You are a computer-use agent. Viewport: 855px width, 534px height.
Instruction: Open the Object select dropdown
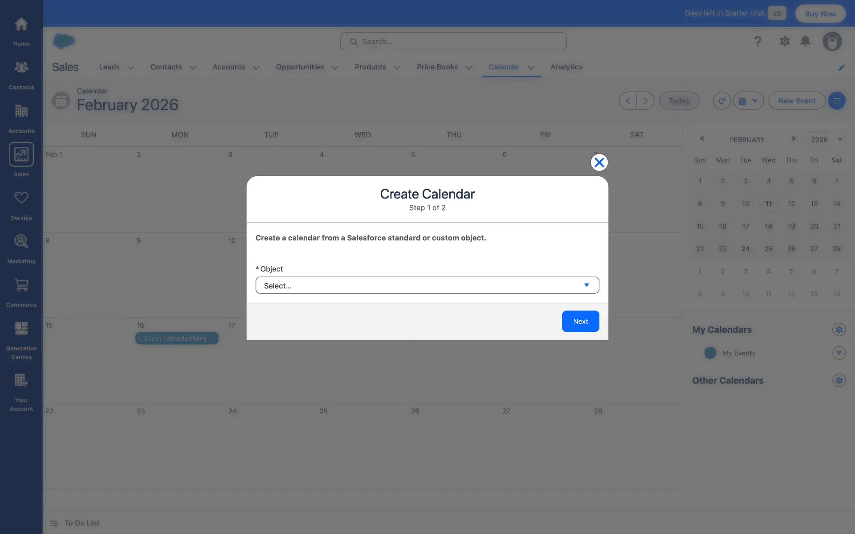[427, 285]
